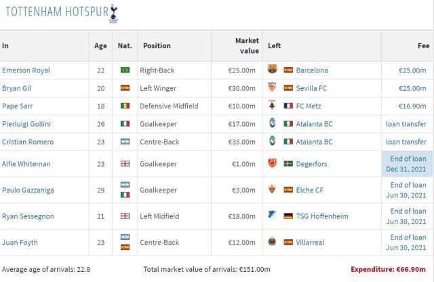The image size is (434, 282).
Task: Open Cristian Romero player page
Action: point(28,142)
